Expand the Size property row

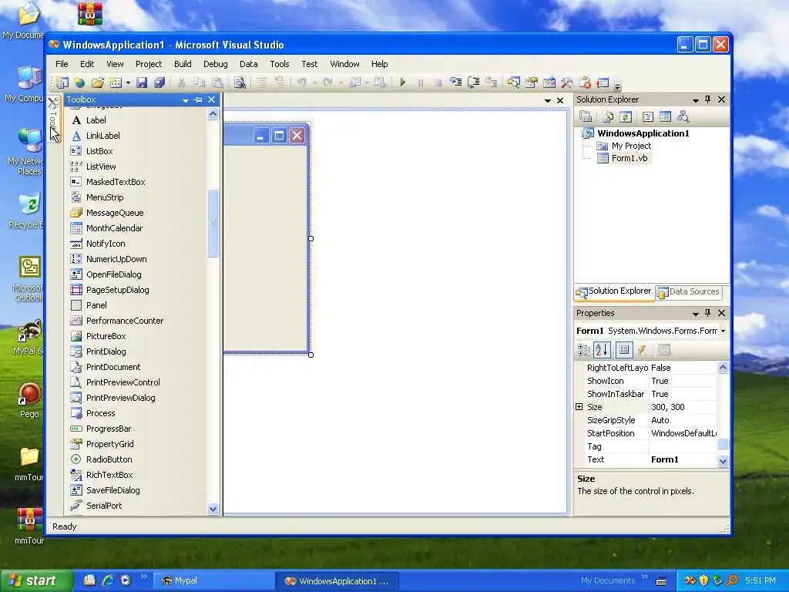(579, 407)
